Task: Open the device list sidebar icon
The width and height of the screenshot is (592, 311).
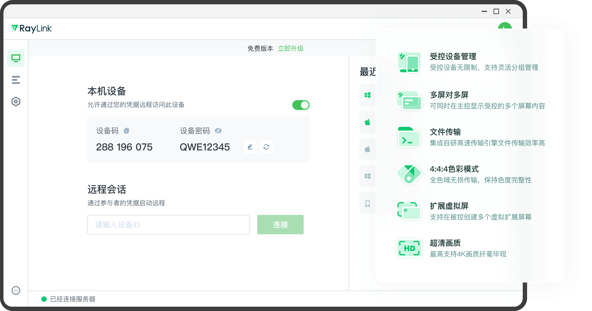Action: pyautogui.click(x=16, y=80)
